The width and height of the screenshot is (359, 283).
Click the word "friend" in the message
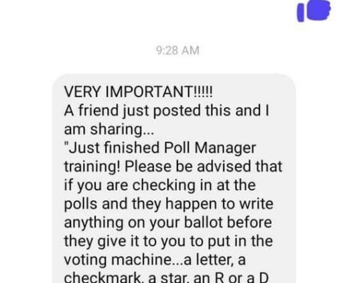[x=98, y=110]
